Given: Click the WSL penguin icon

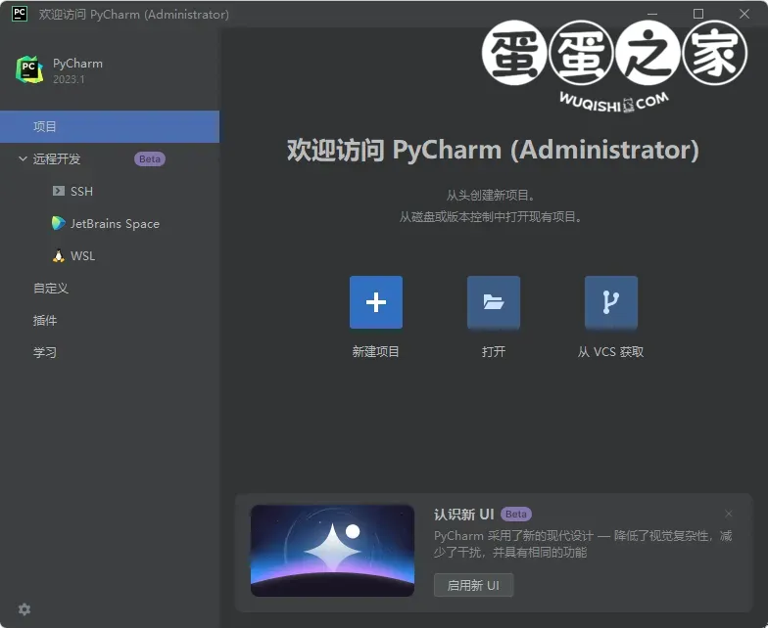Looking at the screenshot, I should click(59, 256).
